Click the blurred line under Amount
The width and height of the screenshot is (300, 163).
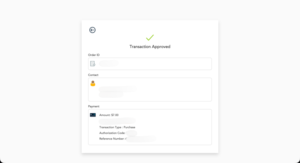tap(117, 120)
